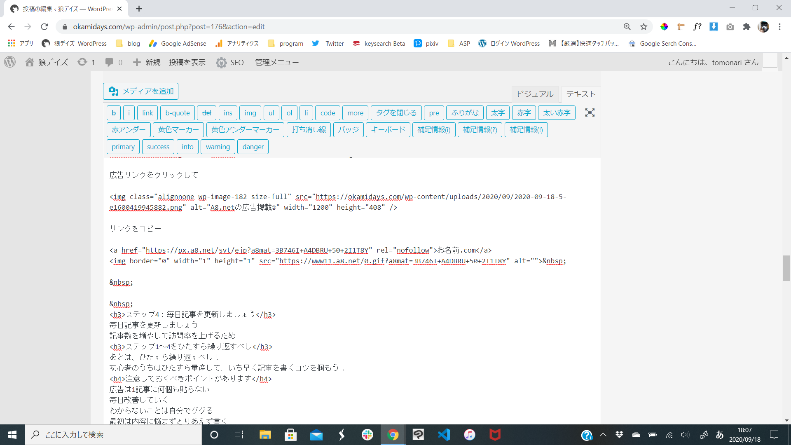The width and height of the screenshot is (791, 445).
Task: Apply 打ち消し線 quicktag
Action: [x=309, y=130]
